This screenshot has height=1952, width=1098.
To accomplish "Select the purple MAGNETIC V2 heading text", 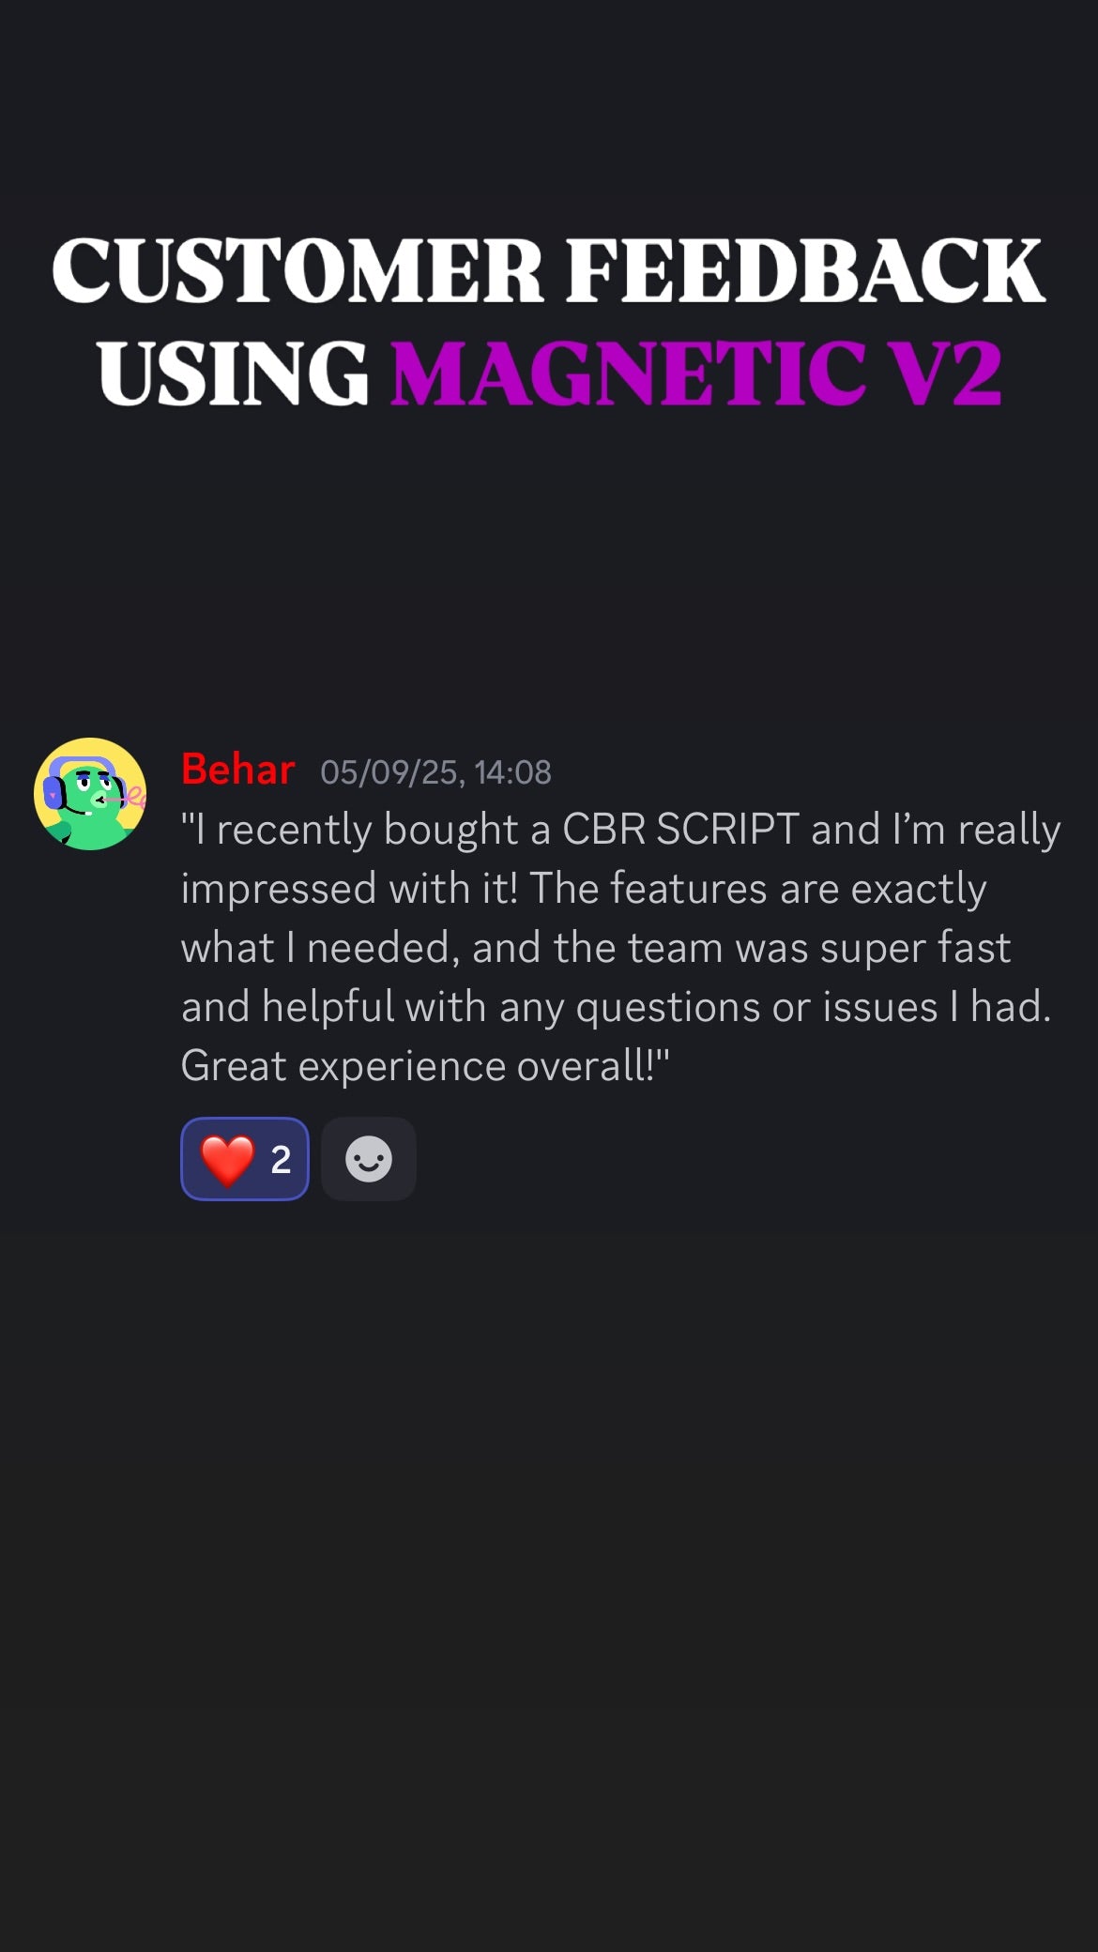I will pyautogui.click(x=696, y=373).
